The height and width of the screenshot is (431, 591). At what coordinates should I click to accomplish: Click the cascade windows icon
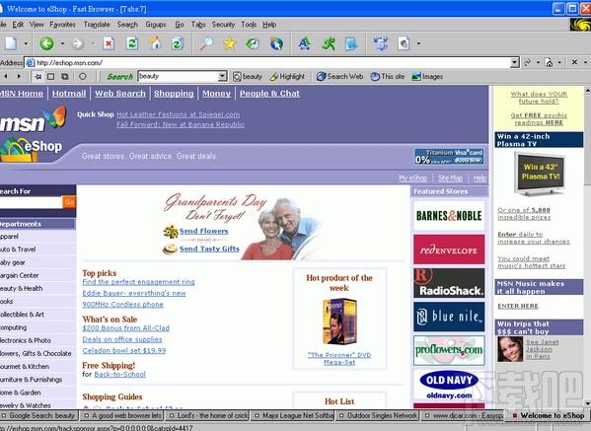coord(65,77)
